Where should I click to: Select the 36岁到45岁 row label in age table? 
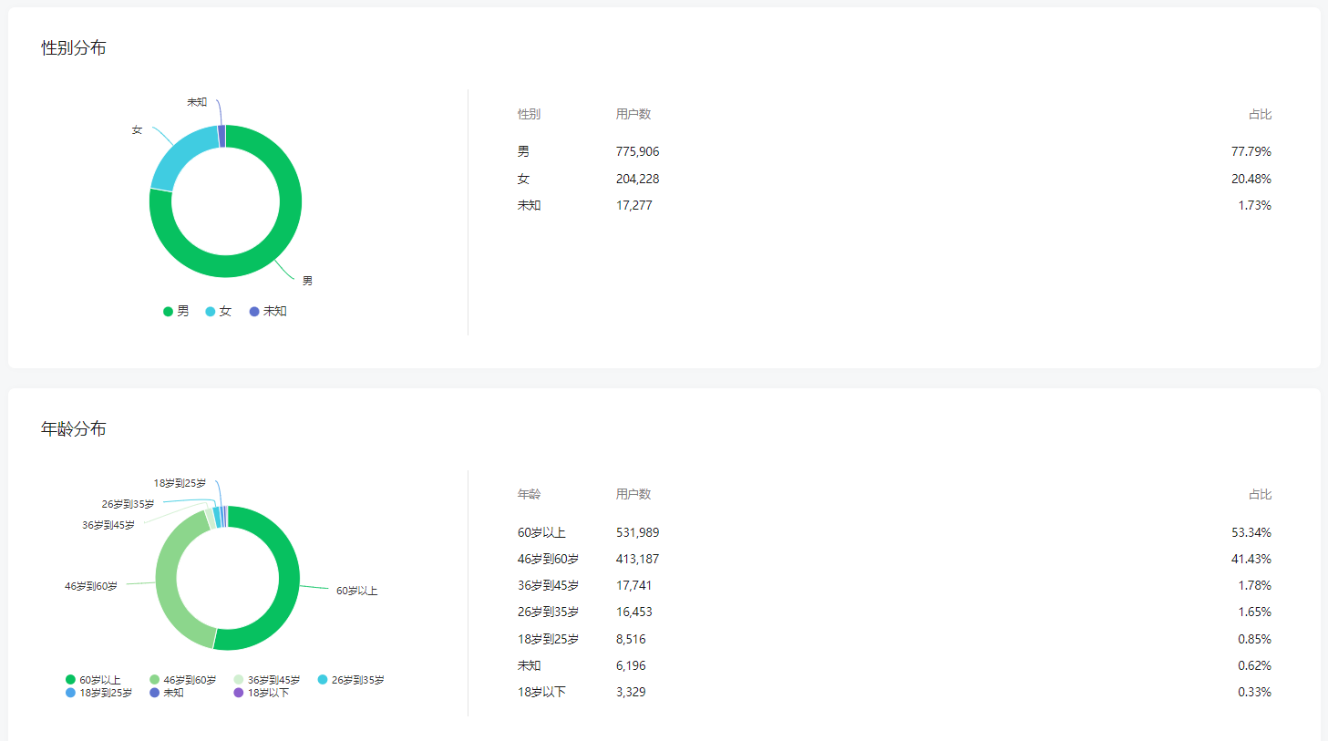click(548, 585)
